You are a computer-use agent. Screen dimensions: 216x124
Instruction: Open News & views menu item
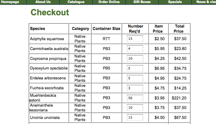204,2
